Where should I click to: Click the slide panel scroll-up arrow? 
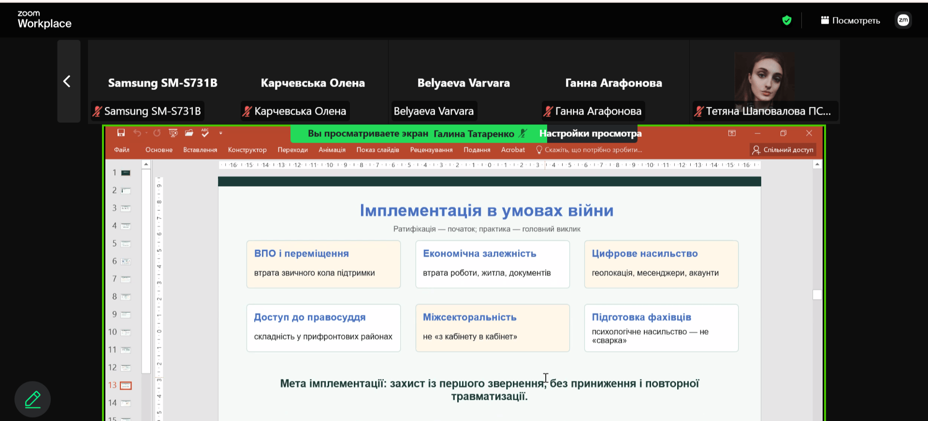click(x=146, y=165)
